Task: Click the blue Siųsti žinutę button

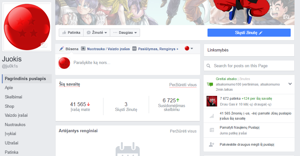Action: click(249, 33)
